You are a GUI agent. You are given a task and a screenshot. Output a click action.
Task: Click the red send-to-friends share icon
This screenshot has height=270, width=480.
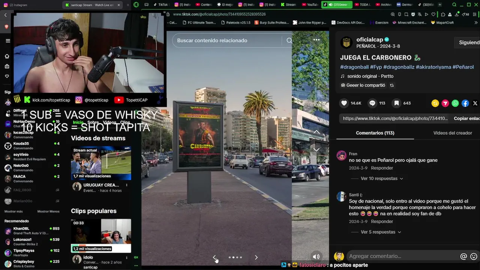point(445,103)
